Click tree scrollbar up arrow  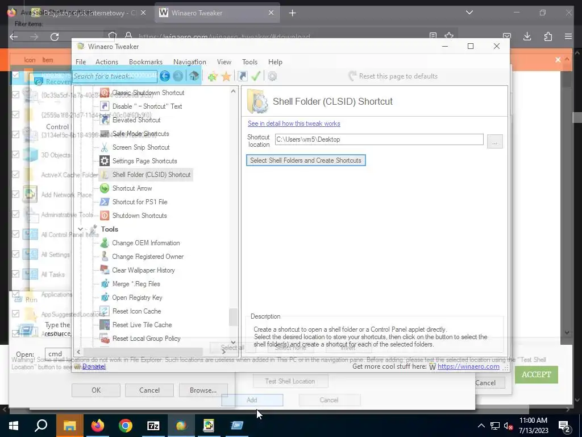click(x=233, y=91)
